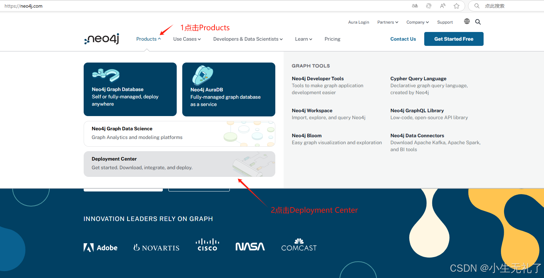Open Aura Login
Image resolution: width=544 pixels, height=278 pixels.
pos(359,22)
